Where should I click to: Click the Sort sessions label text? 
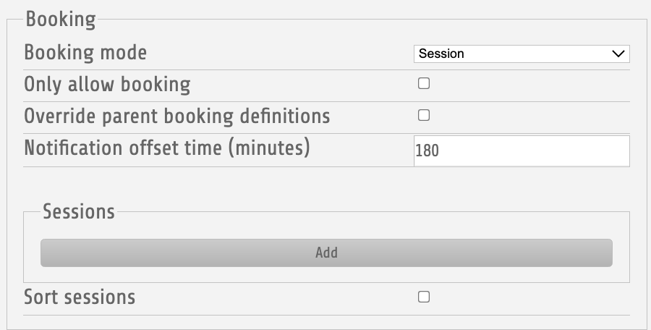click(80, 297)
